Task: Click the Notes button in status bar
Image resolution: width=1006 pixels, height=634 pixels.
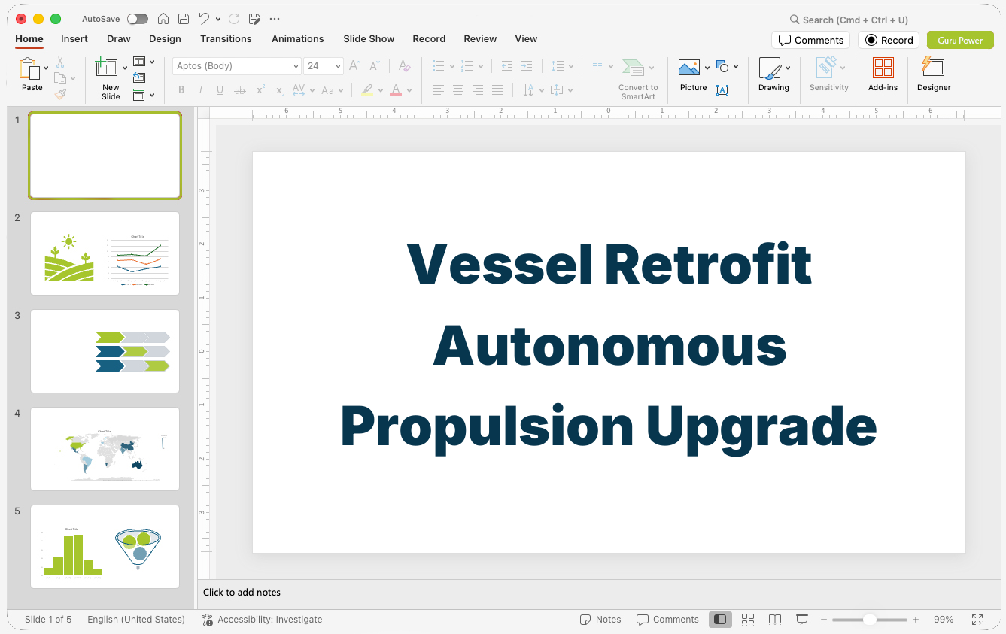Action: coord(600,620)
